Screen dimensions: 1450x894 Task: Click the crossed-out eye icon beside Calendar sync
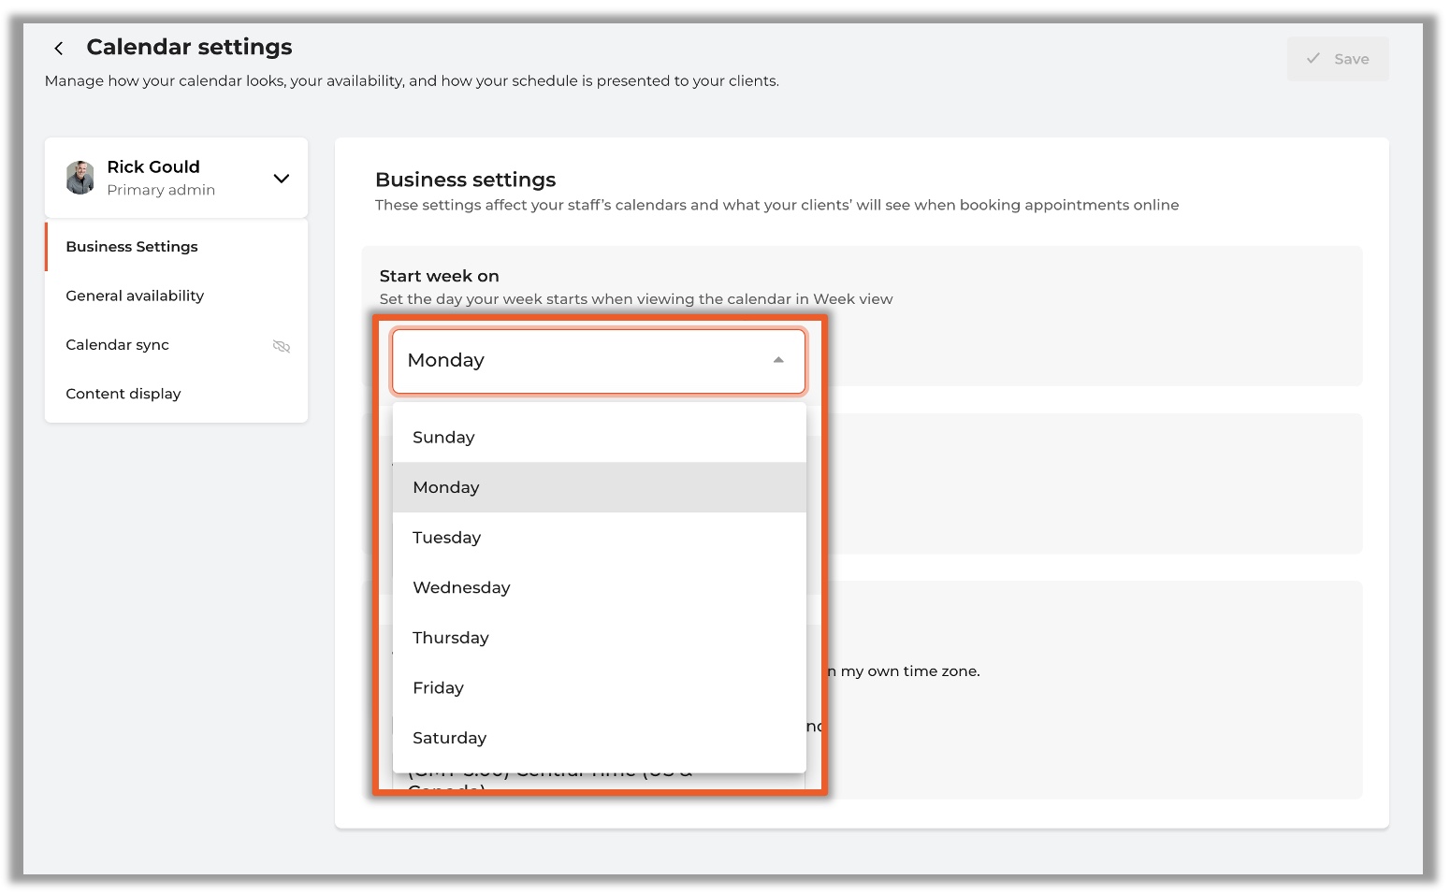point(281,346)
